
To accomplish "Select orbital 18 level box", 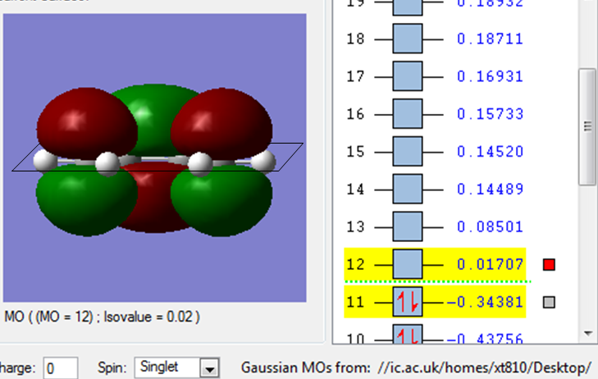I will [x=408, y=39].
